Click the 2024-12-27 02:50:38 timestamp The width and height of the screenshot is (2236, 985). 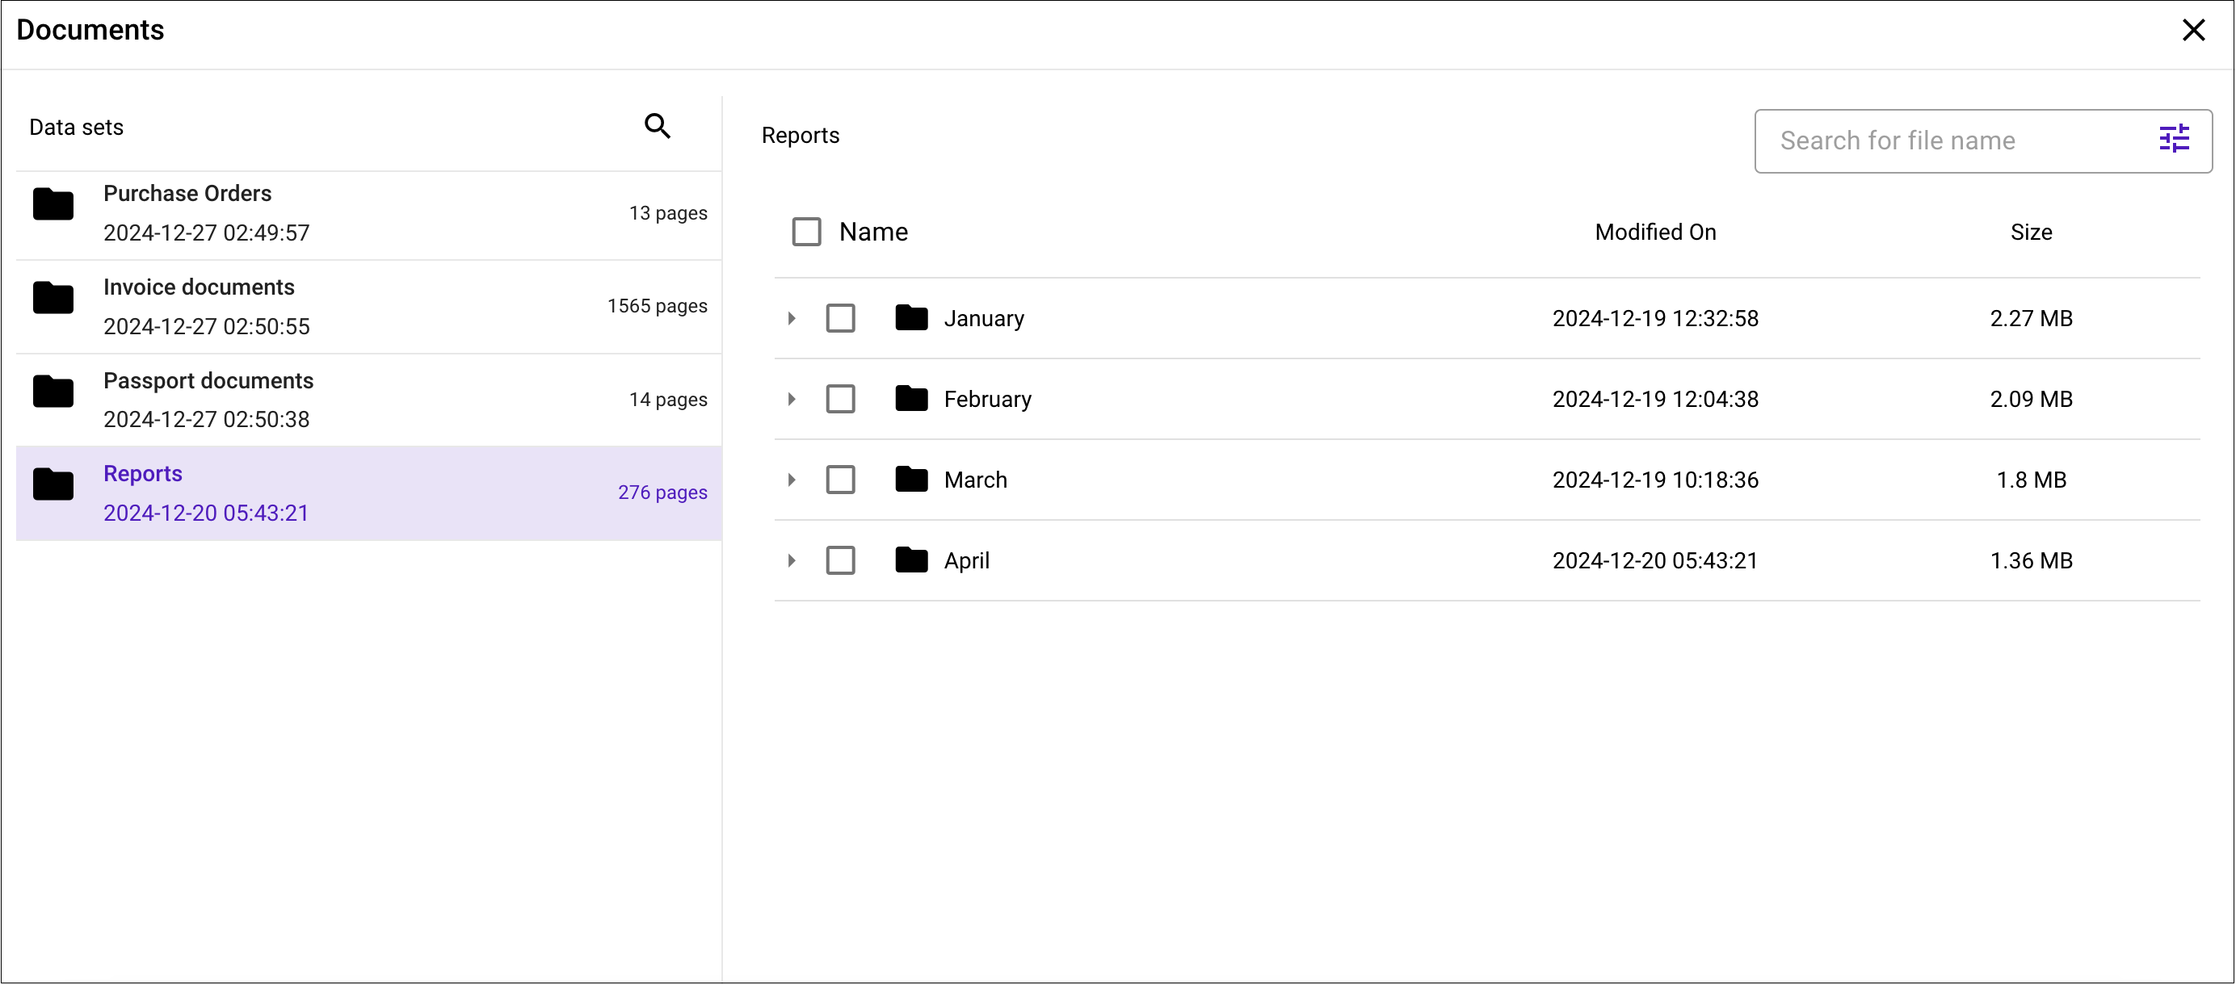pyautogui.click(x=207, y=420)
